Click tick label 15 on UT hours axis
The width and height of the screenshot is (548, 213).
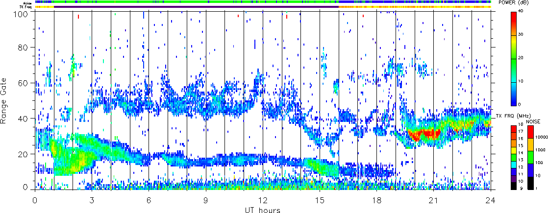[x=320, y=201]
